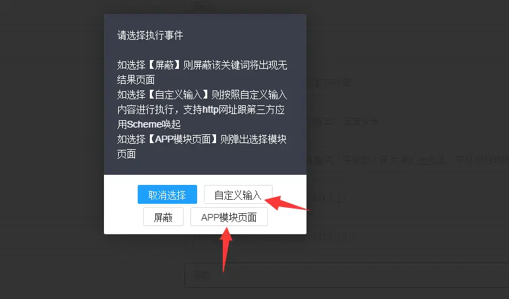The image size is (509, 299).
Task: Click the longest dimmed background text line to the right of the dialog
Action: click(x=408, y=160)
